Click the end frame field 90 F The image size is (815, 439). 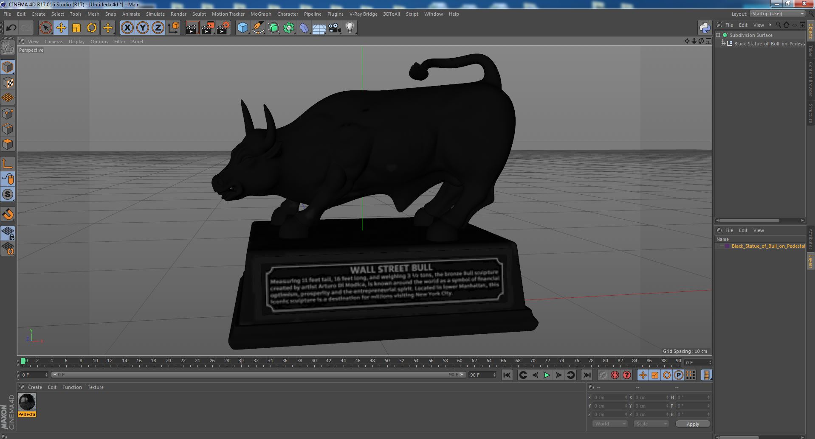[x=482, y=375]
